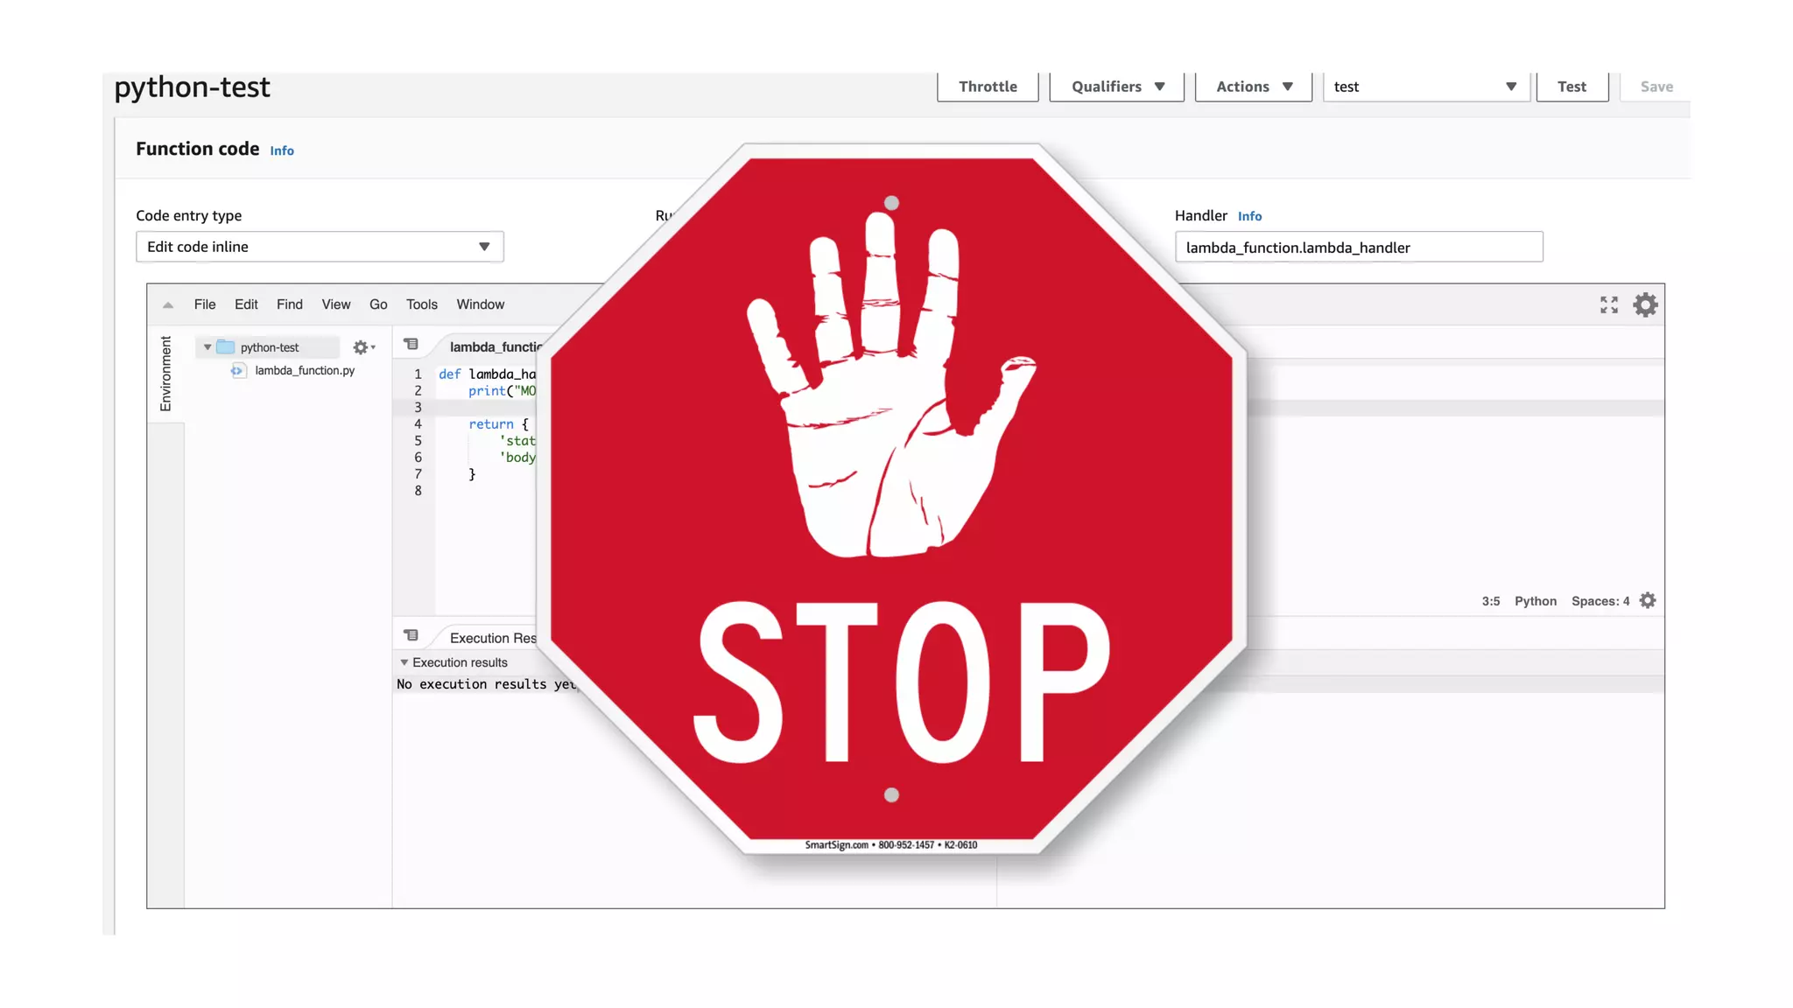Collapse menu bar with up arrow icon

pos(168,305)
